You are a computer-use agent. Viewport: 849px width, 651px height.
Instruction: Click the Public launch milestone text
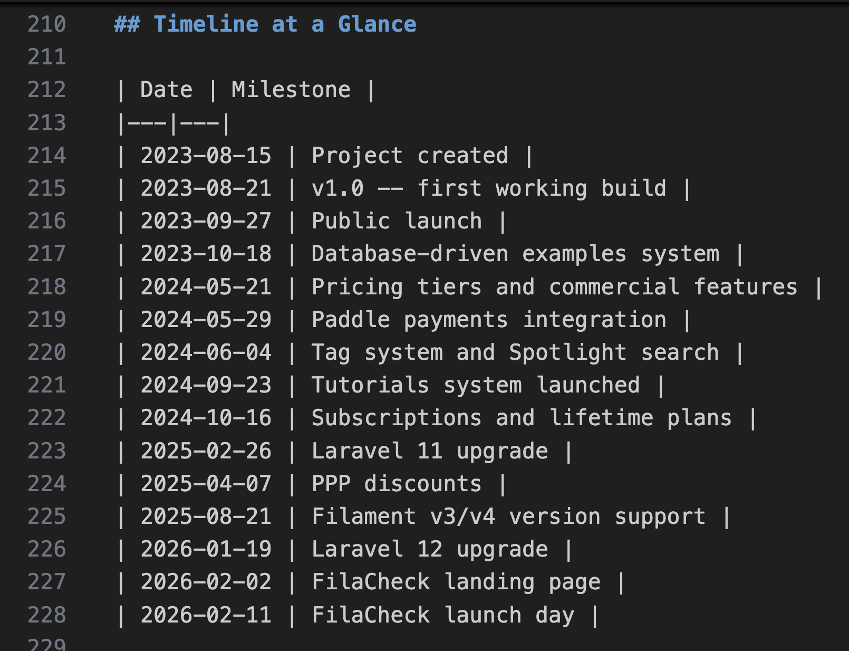point(397,221)
